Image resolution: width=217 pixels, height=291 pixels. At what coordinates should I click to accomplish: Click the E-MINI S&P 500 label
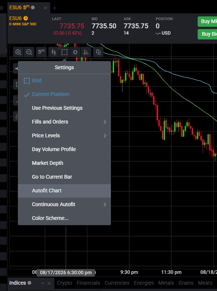click(23, 24)
